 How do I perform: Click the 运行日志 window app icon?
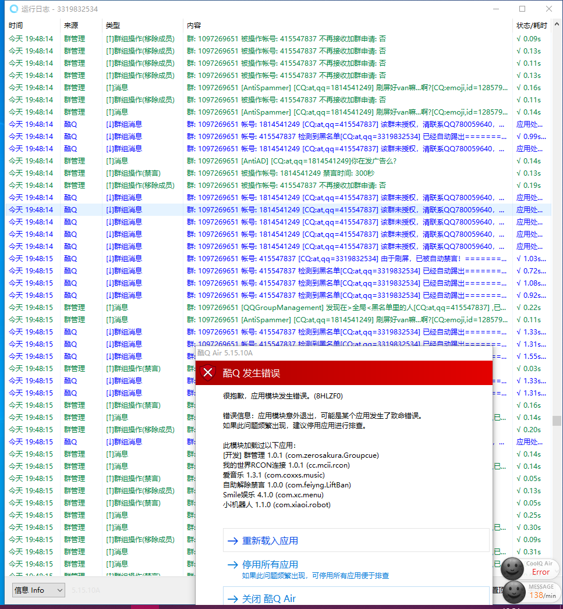point(13,9)
